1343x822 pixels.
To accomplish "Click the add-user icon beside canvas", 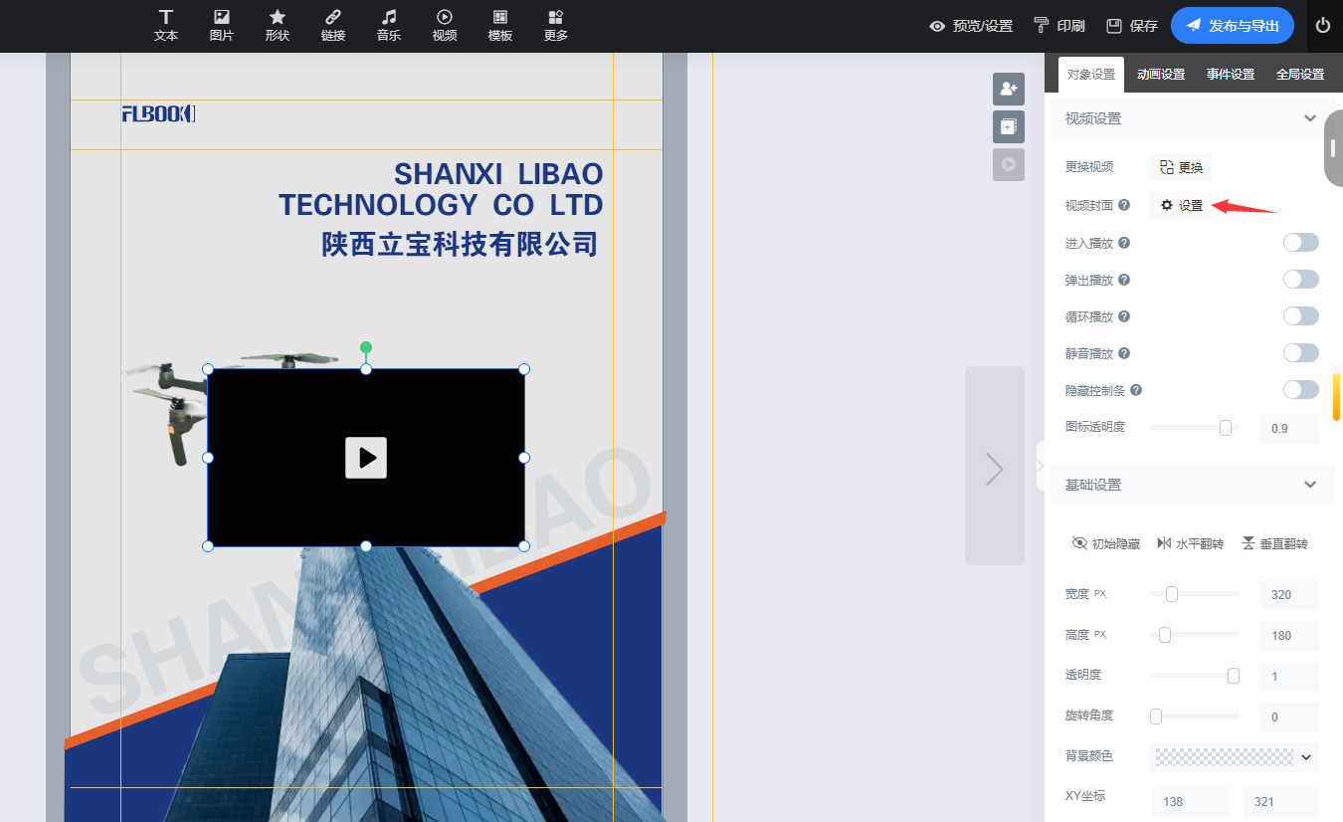I will pos(1009,89).
